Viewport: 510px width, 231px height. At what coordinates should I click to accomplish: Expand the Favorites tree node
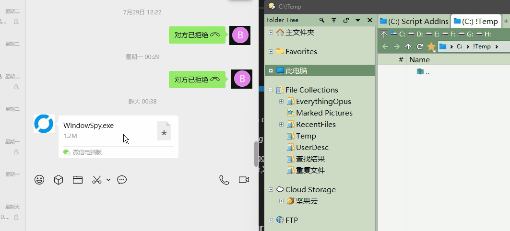coord(271,52)
